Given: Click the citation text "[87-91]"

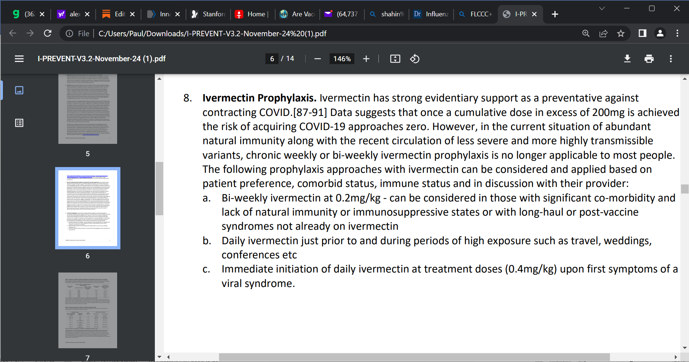Looking at the screenshot, I should (x=310, y=112).
